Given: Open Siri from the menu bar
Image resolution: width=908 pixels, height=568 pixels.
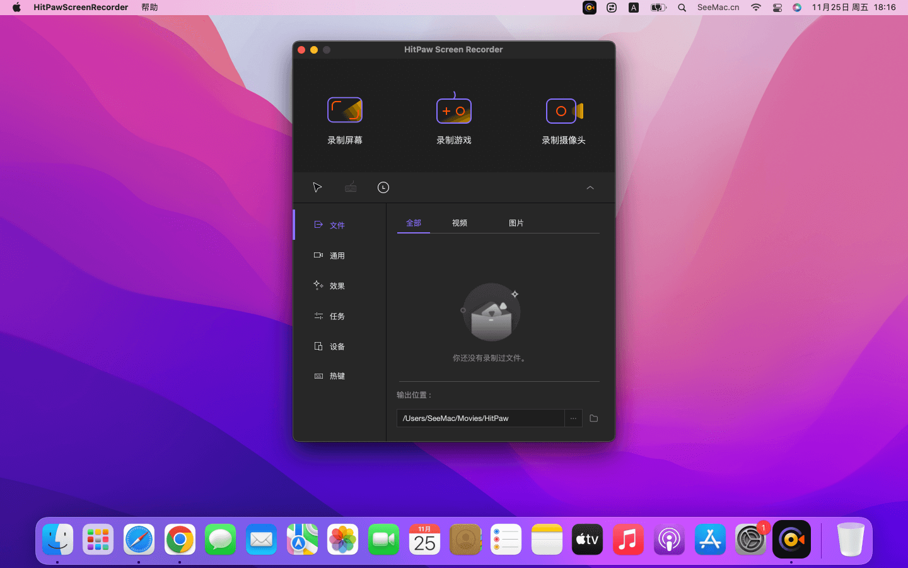Looking at the screenshot, I should [x=797, y=8].
